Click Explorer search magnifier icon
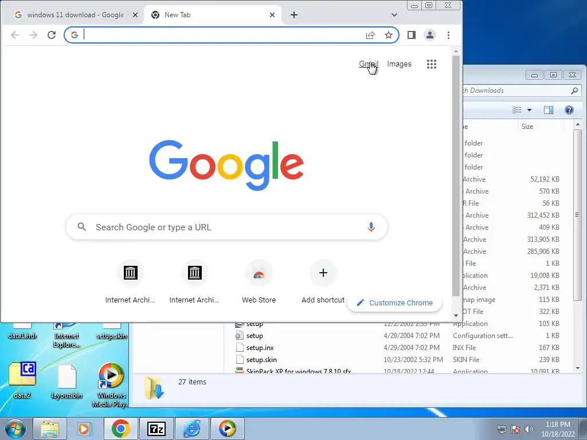The image size is (587, 440). pyautogui.click(x=574, y=91)
